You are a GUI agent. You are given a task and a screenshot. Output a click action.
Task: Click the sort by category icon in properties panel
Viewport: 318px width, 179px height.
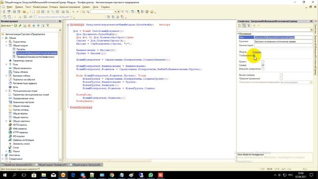(244, 25)
